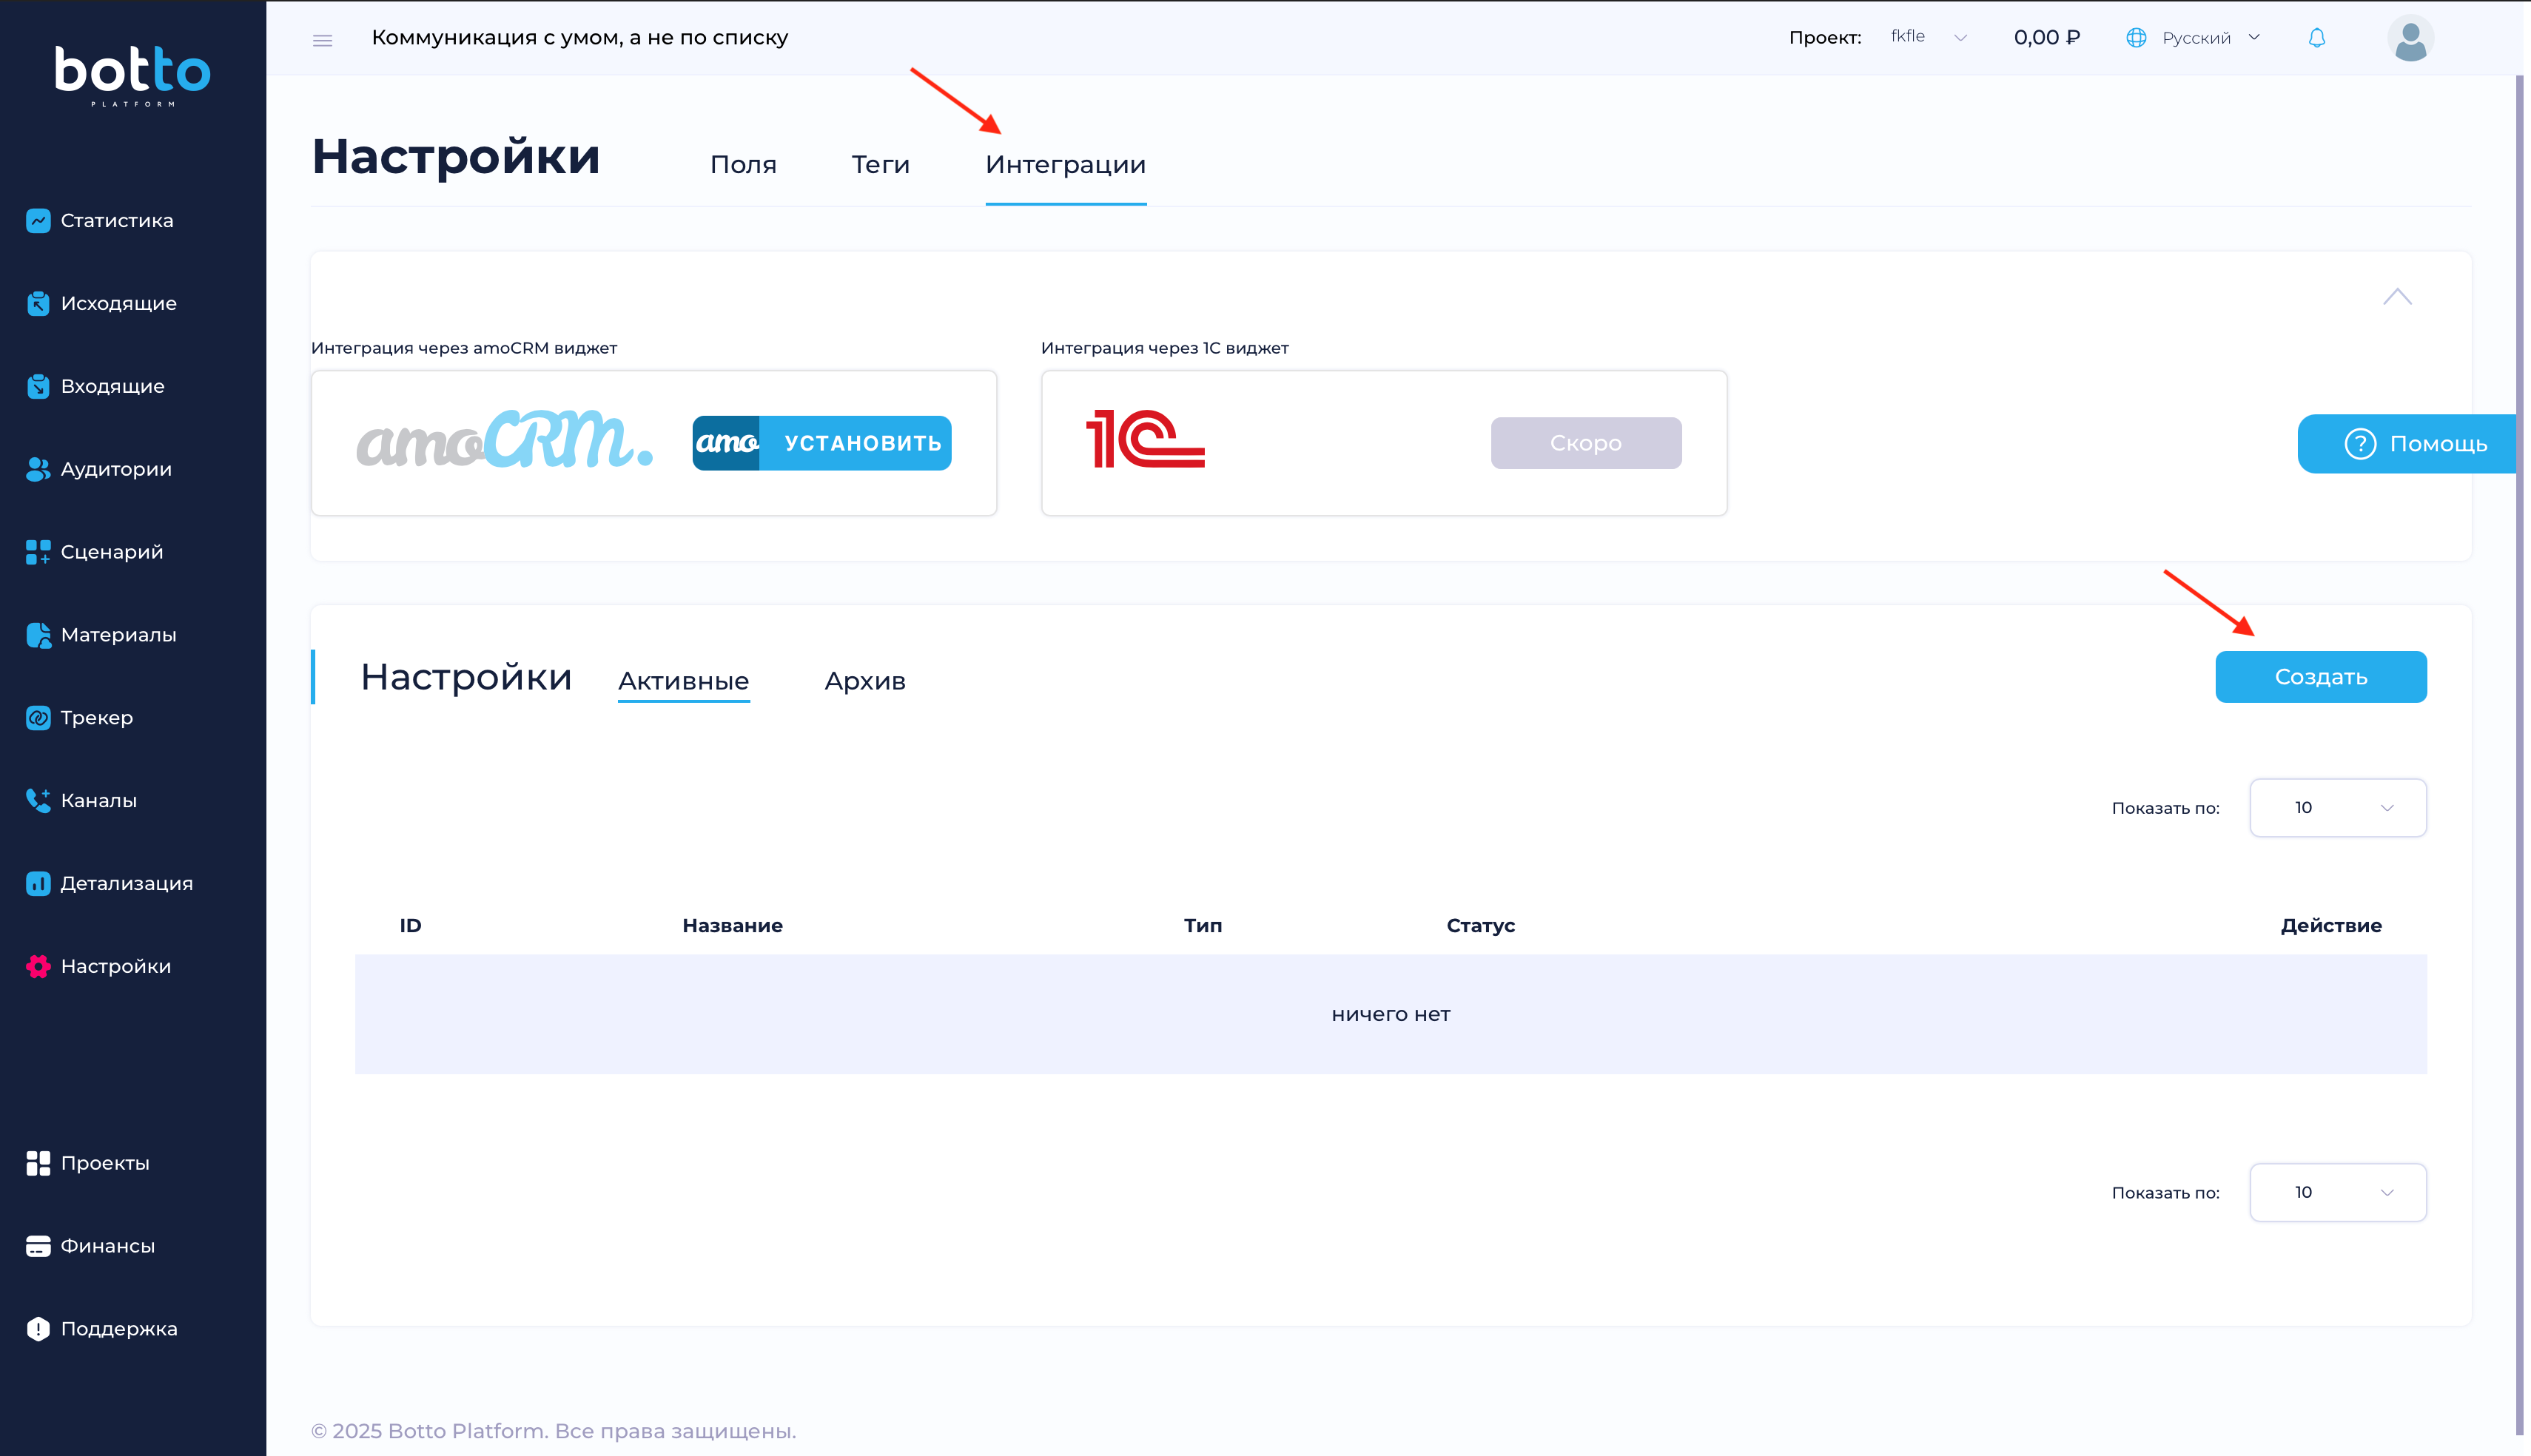Viewport: 2531px width, 1456px height.
Task: Open notifications bell icon
Action: [x=2316, y=38]
